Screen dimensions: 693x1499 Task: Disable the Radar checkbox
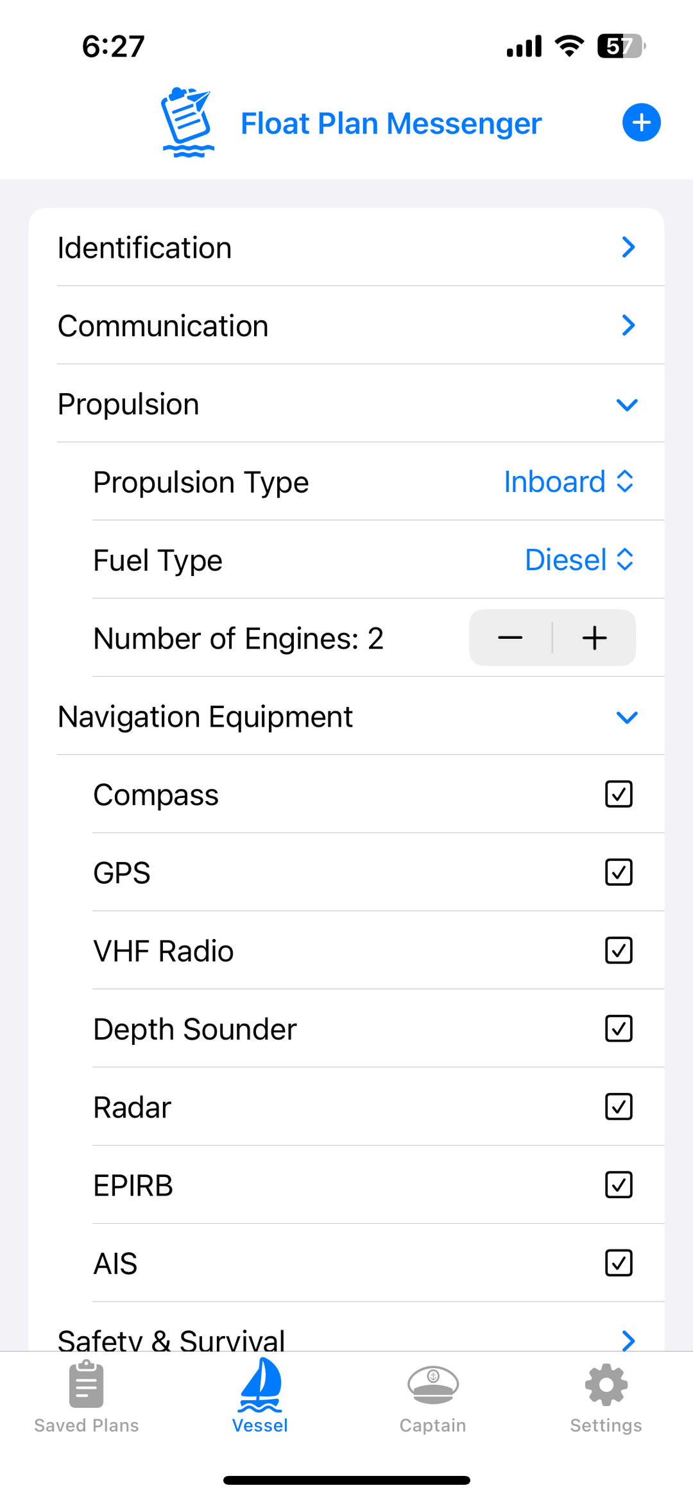point(619,1107)
